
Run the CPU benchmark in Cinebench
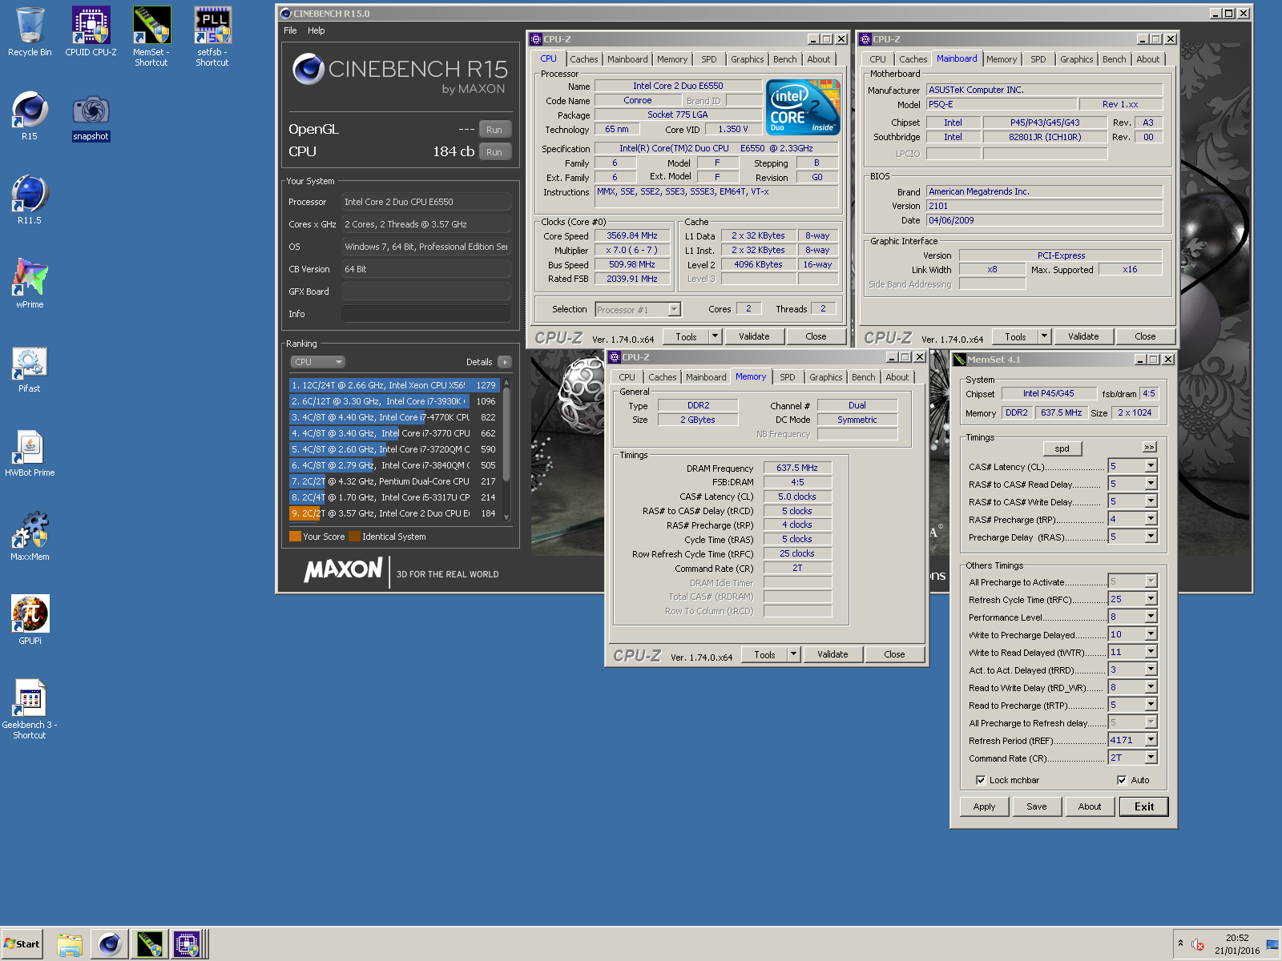(x=494, y=152)
